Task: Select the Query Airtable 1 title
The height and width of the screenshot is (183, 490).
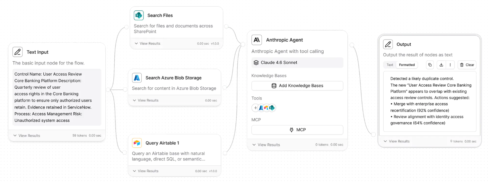Action: coord(162,143)
